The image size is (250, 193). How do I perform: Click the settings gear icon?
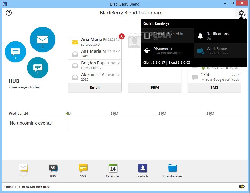click(241, 13)
